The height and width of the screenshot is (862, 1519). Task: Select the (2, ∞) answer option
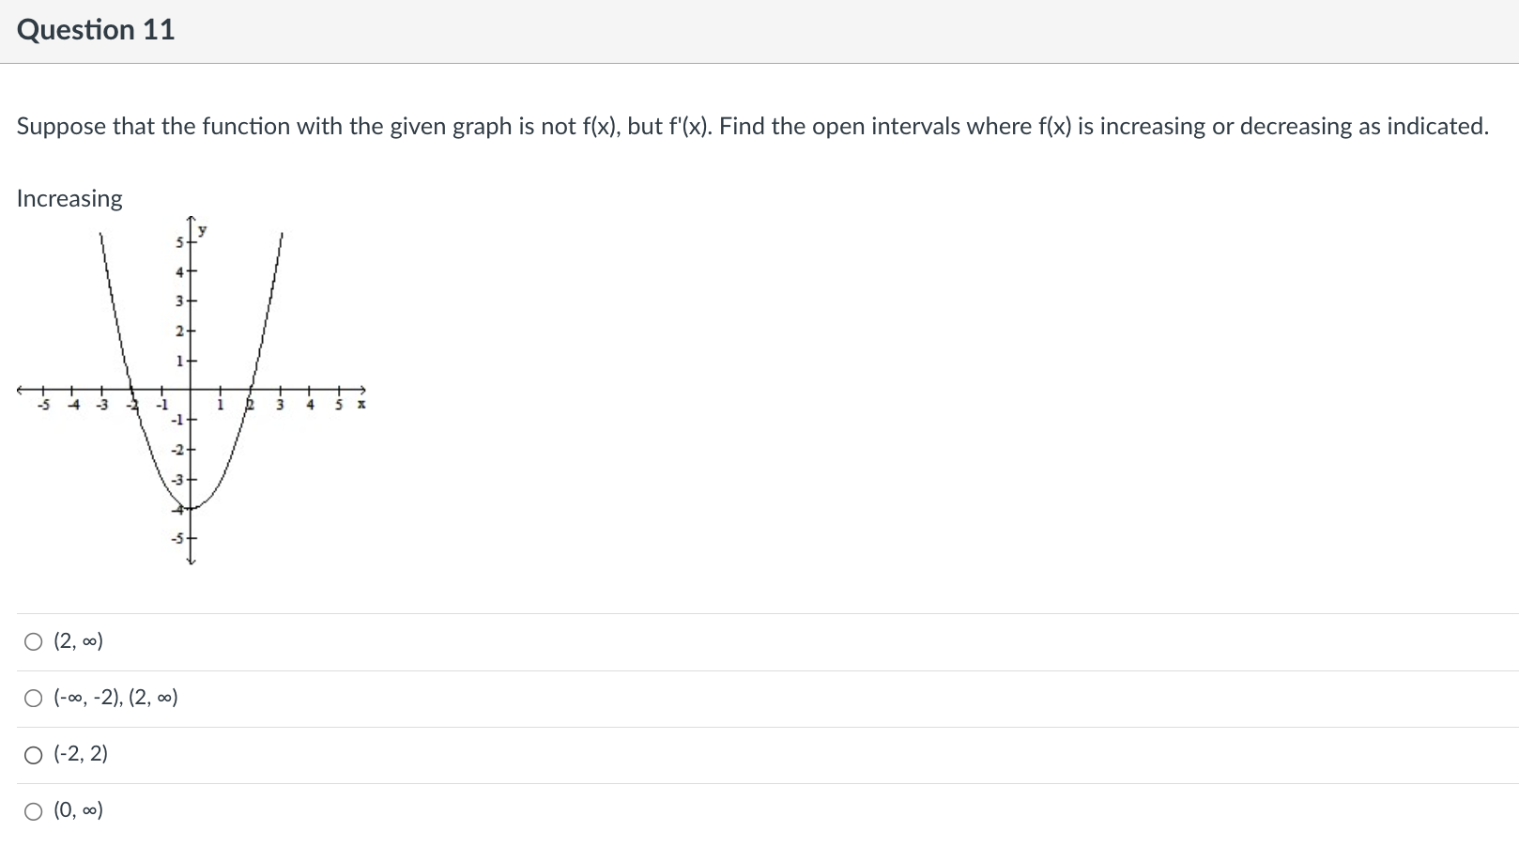click(x=34, y=640)
